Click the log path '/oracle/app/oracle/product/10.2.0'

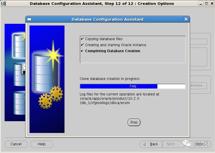coord(110,99)
